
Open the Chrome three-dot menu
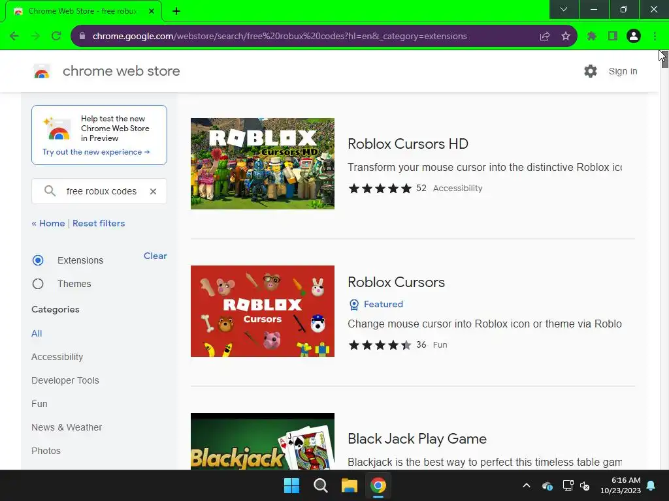tap(655, 37)
